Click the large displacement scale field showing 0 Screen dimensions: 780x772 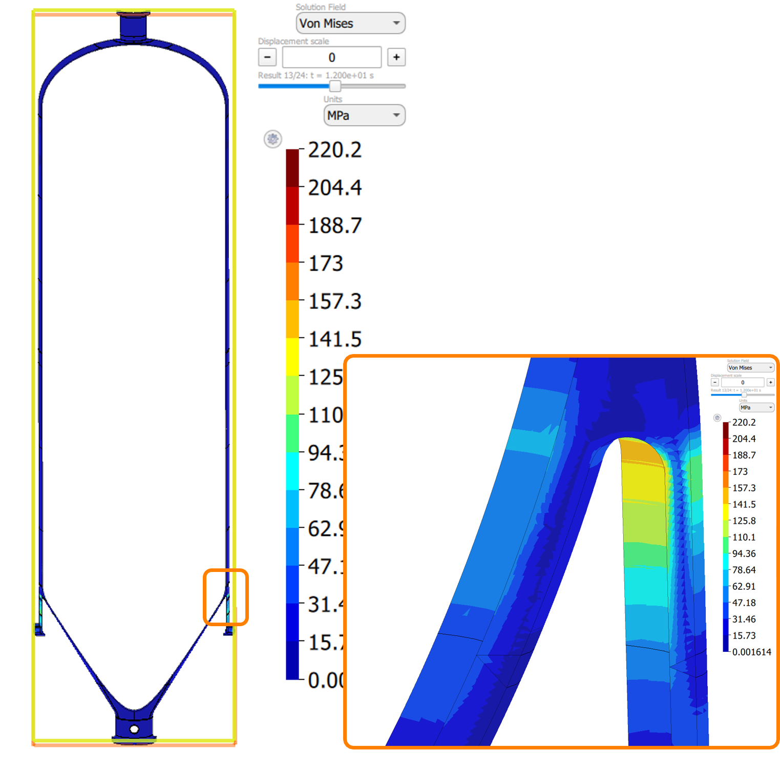coord(332,57)
